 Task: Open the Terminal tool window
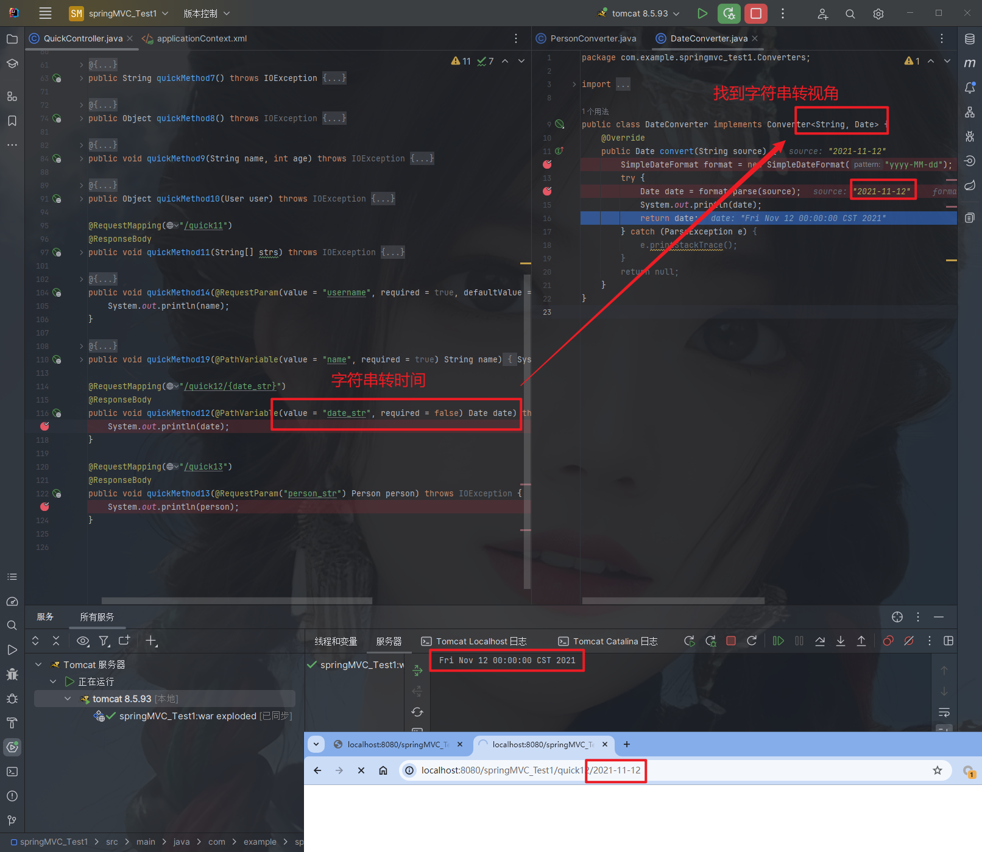coord(12,772)
